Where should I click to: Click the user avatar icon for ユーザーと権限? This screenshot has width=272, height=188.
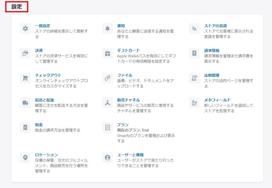click(107, 158)
